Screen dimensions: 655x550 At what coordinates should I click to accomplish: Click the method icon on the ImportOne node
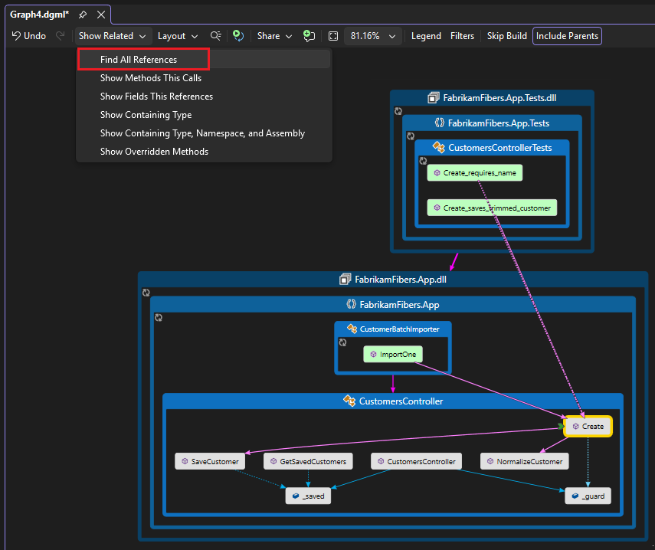tap(372, 354)
